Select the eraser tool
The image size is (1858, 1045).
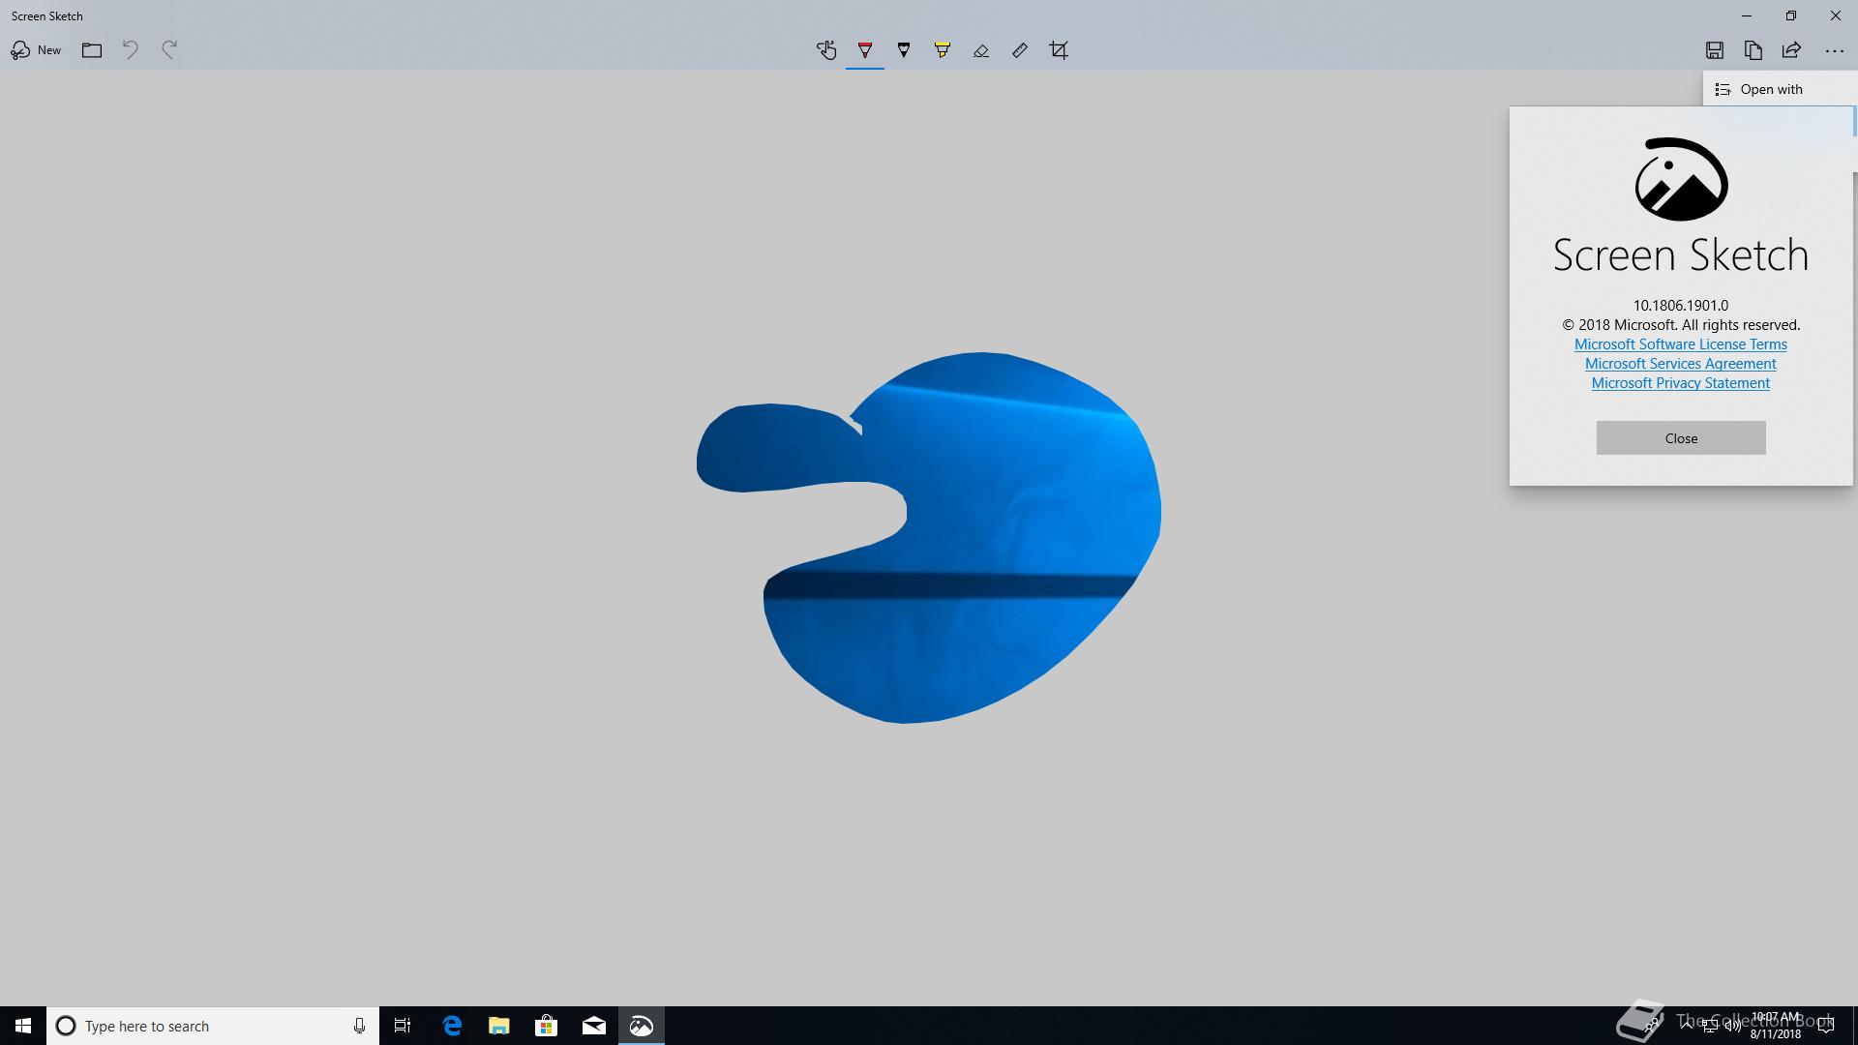[x=981, y=50]
